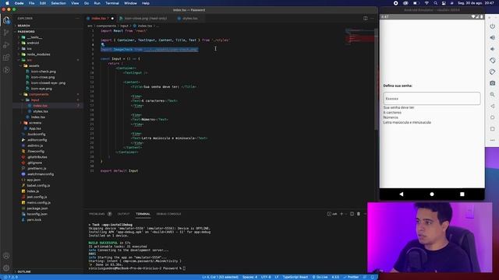Open Source Control view in activity bar
The height and width of the screenshot is (280, 499).
pyautogui.click(x=6, y=33)
